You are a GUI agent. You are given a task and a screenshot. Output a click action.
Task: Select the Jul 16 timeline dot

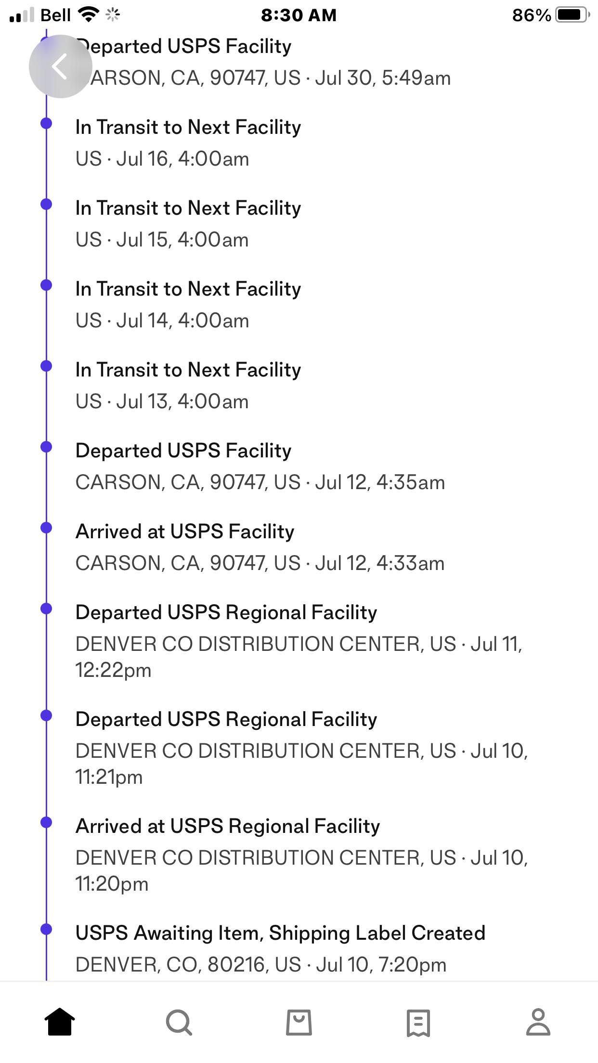pyautogui.click(x=46, y=123)
